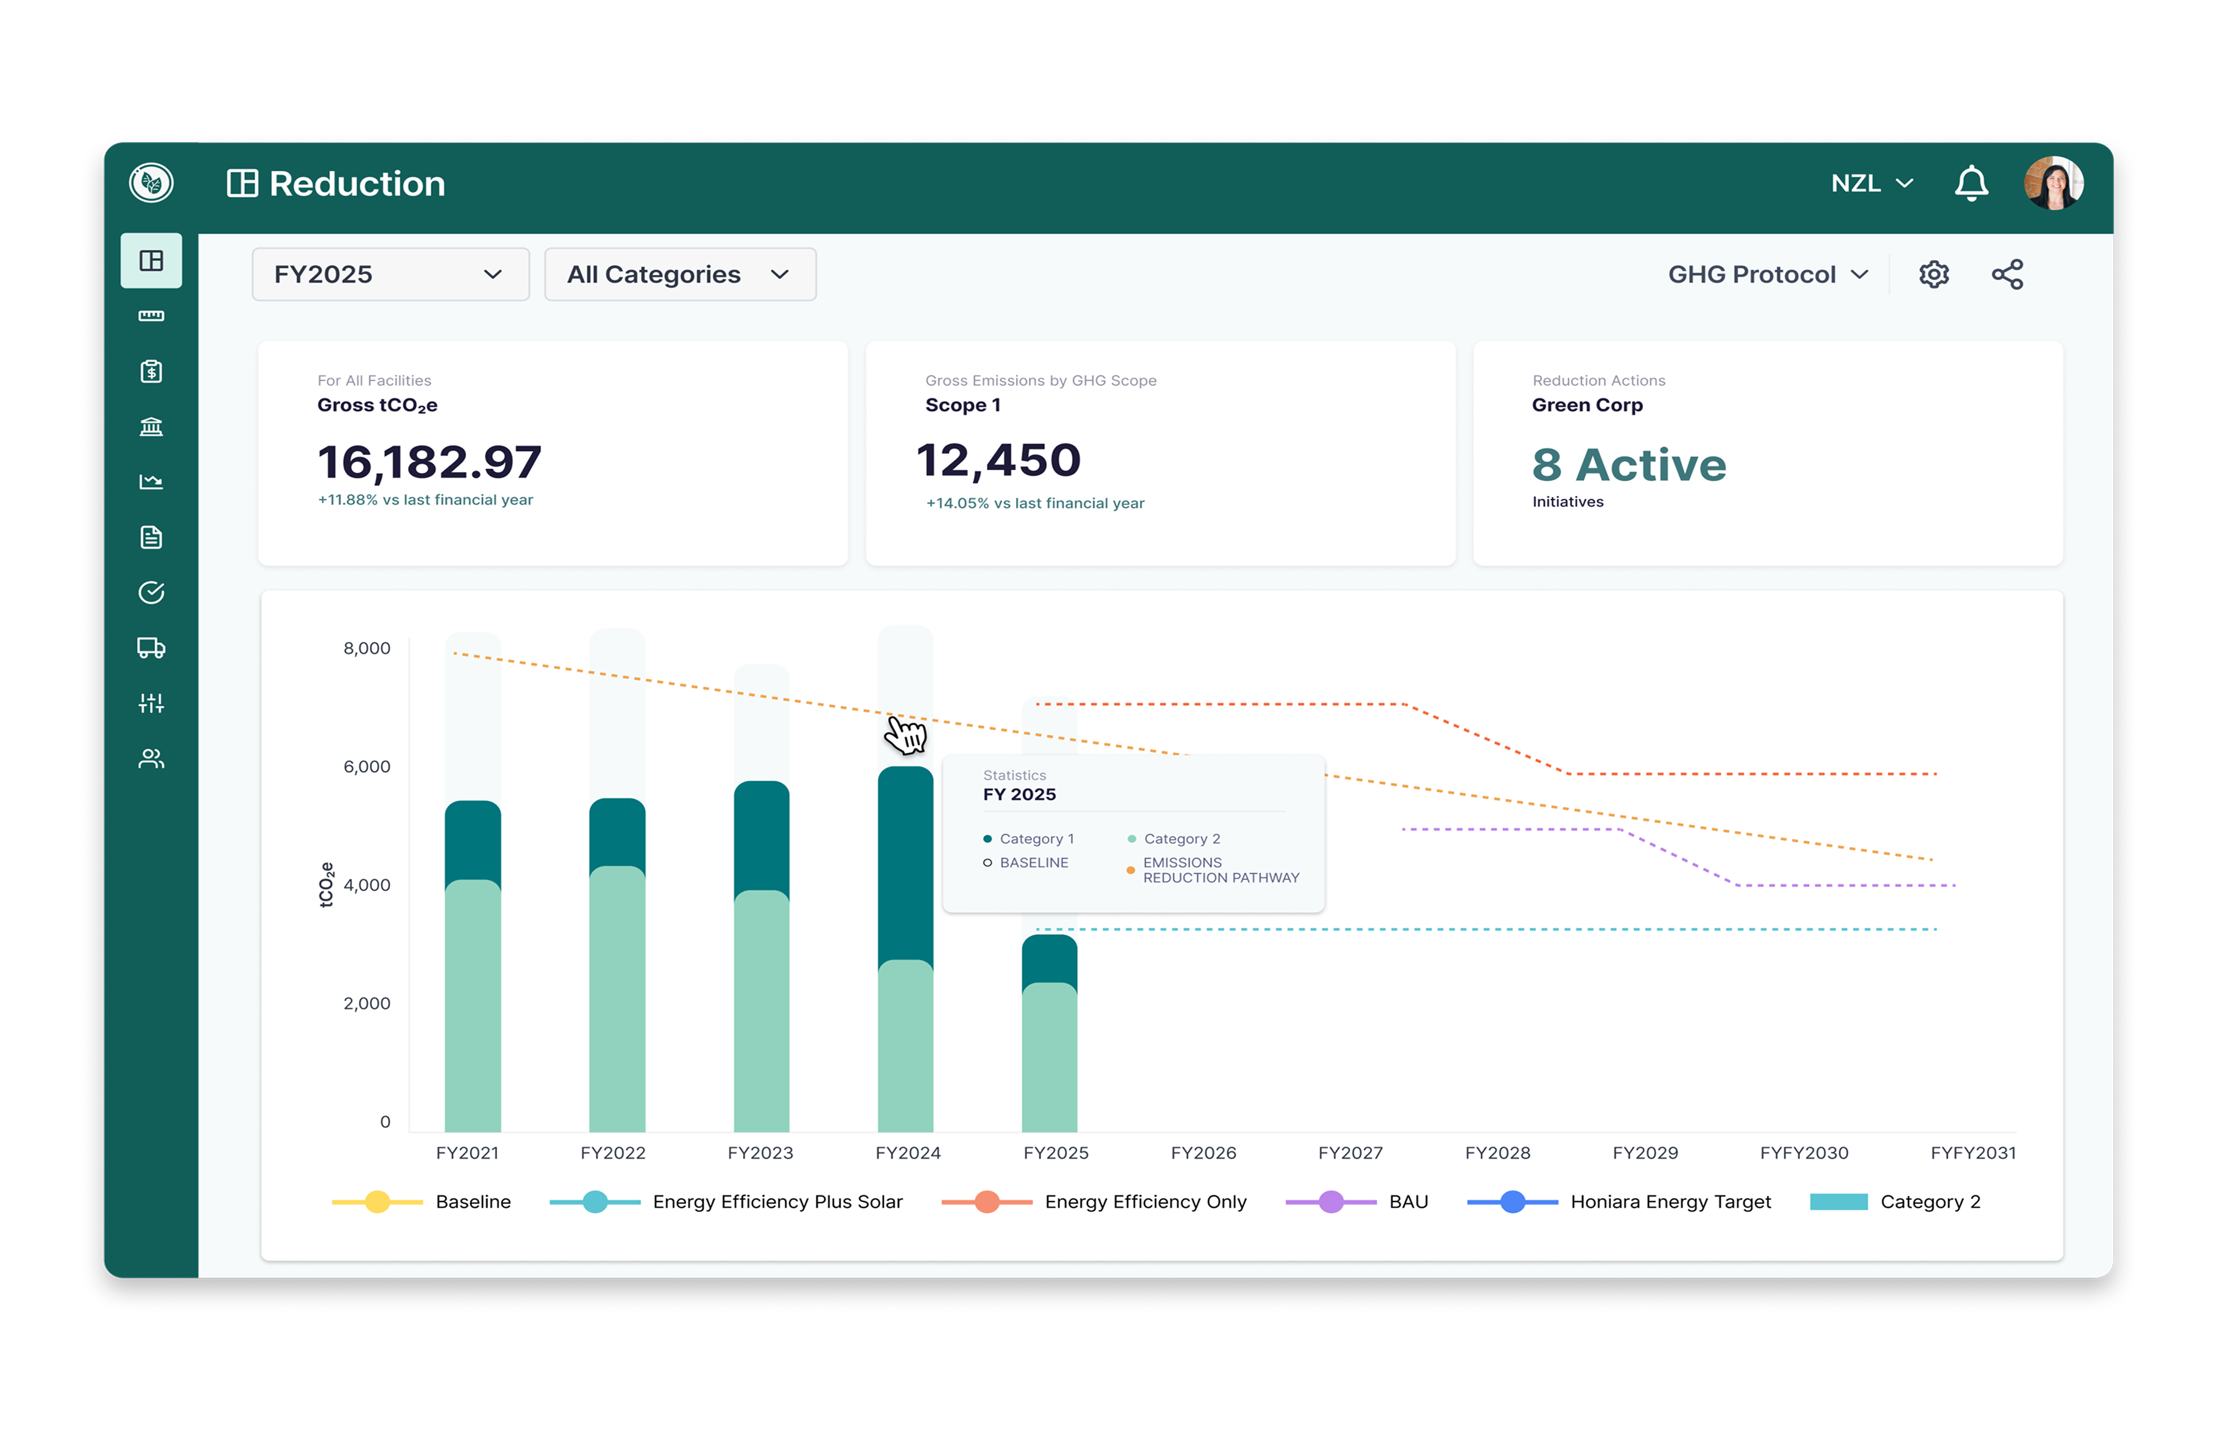Image resolution: width=2218 pixels, height=1445 pixels.
Task: Click the share icon in toolbar
Action: tap(2007, 275)
